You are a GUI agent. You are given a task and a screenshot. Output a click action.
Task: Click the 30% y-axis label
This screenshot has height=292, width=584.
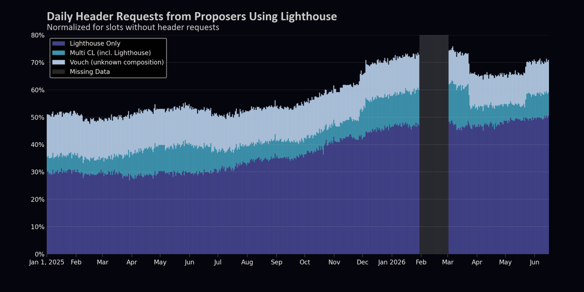click(37, 172)
